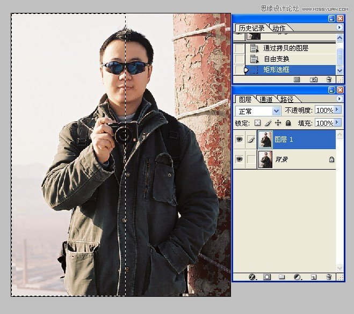Switch to the 通道 (Channels) tab
This screenshot has width=354, height=314.
coord(265,99)
